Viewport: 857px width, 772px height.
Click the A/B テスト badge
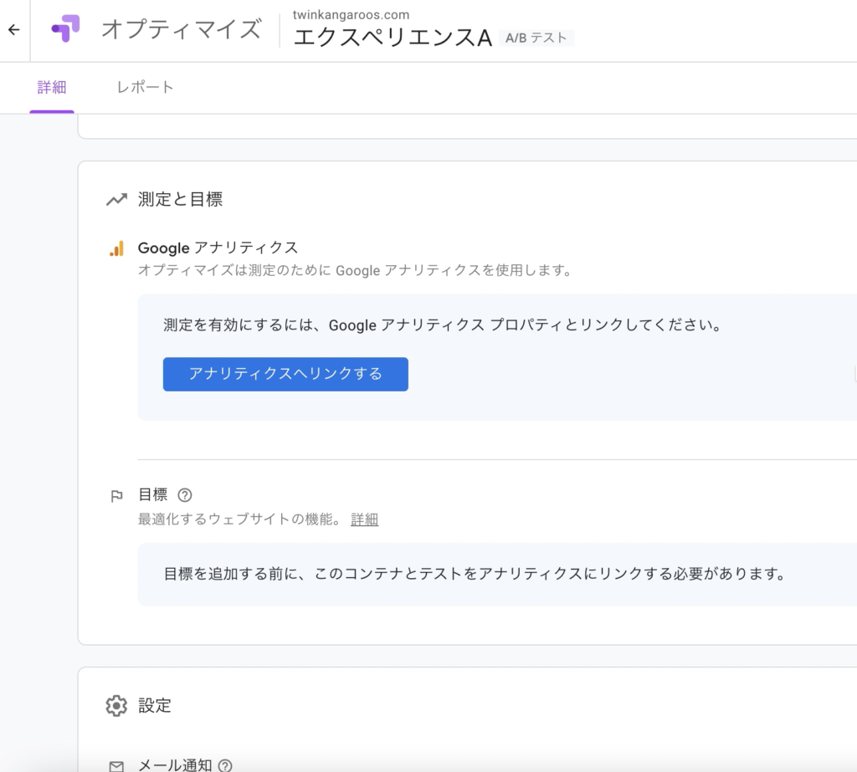pos(536,38)
